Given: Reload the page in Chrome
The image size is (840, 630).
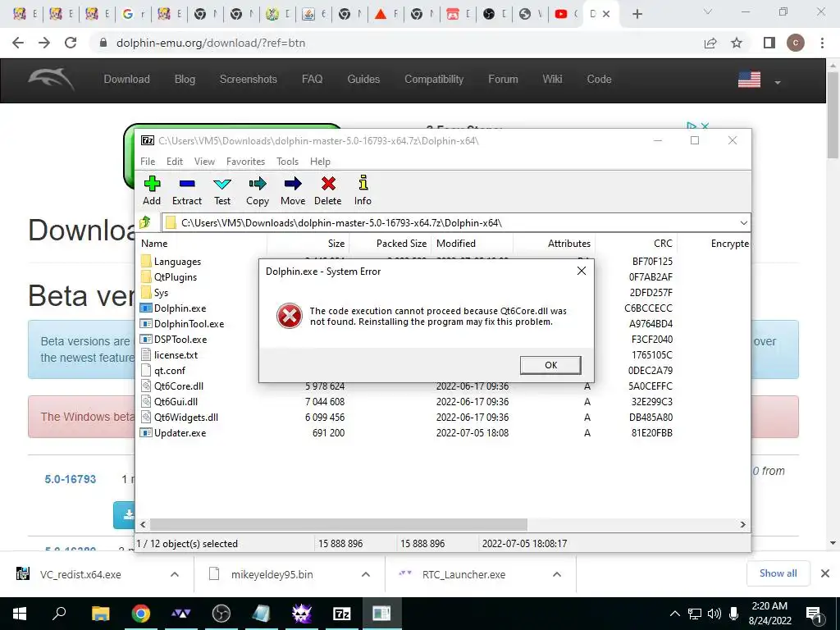Looking at the screenshot, I should 71,43.
